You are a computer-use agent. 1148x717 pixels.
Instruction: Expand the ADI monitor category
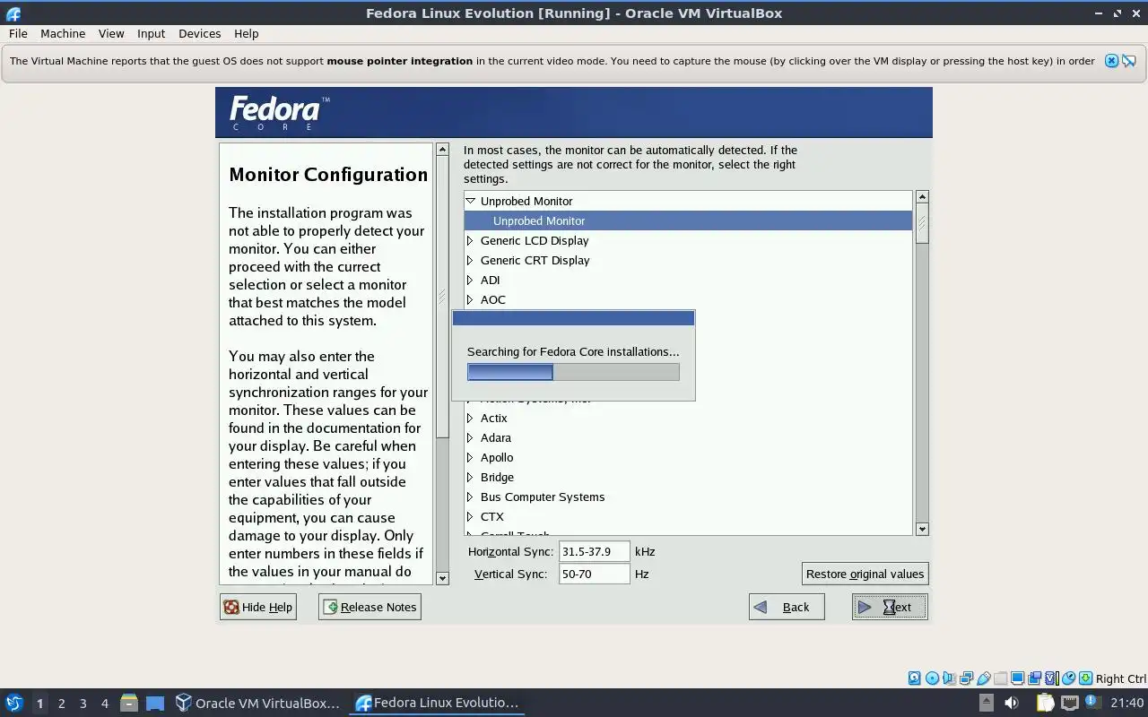[x=470, y=280]
